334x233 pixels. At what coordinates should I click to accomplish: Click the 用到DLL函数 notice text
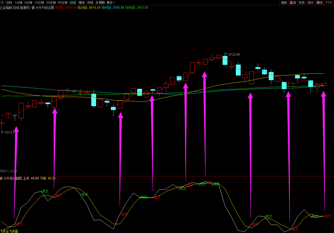[9, 171]
